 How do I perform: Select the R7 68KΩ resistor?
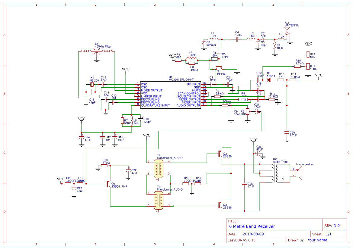[x=122, y=120]
